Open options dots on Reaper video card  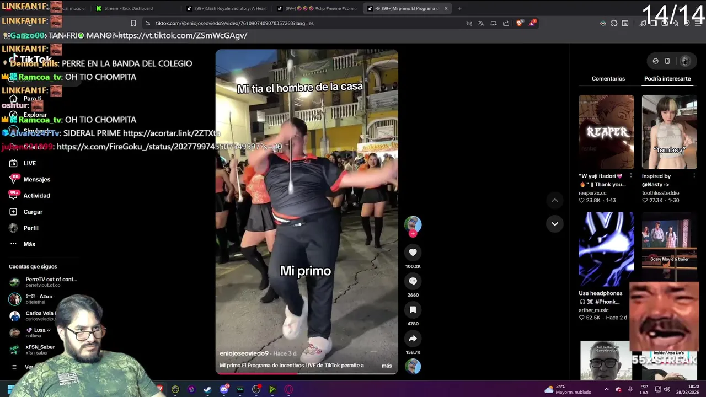[x=631, y=175]
